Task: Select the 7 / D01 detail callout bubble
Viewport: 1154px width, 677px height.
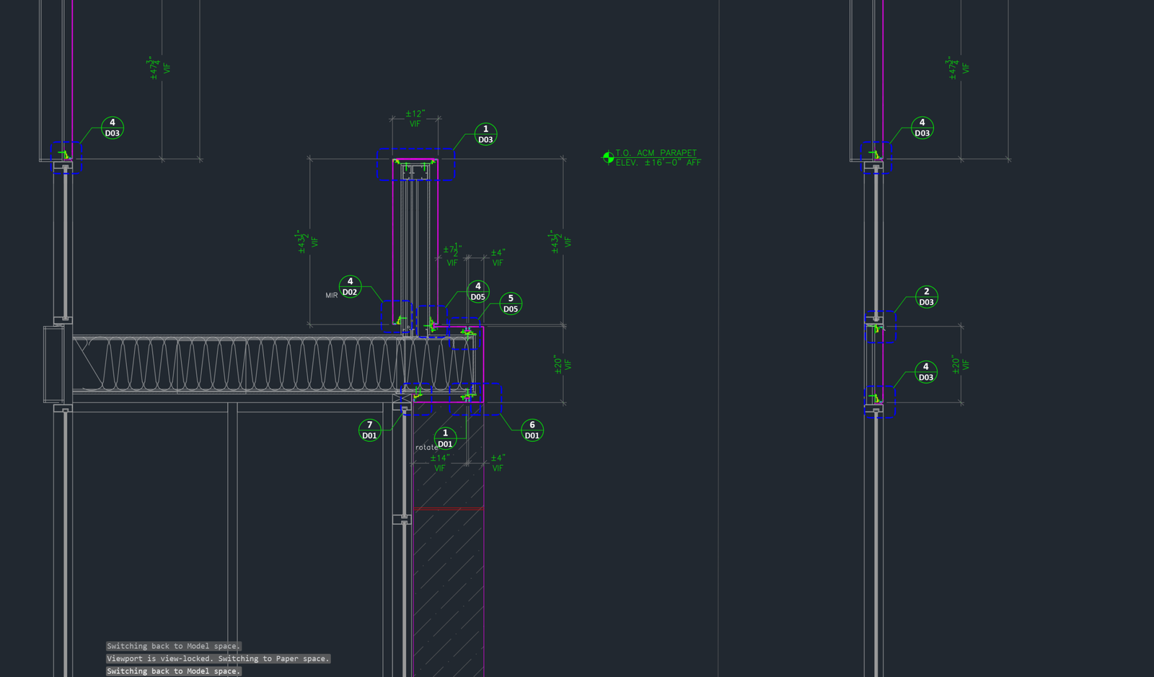Action: coord(369,430)
